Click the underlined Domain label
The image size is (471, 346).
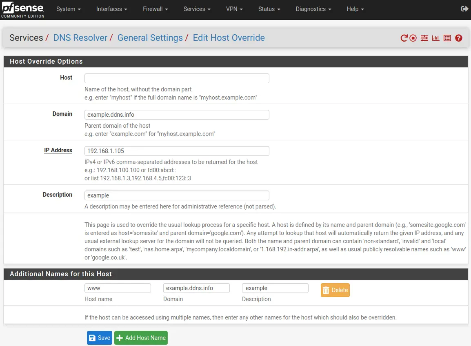(62, 114)
